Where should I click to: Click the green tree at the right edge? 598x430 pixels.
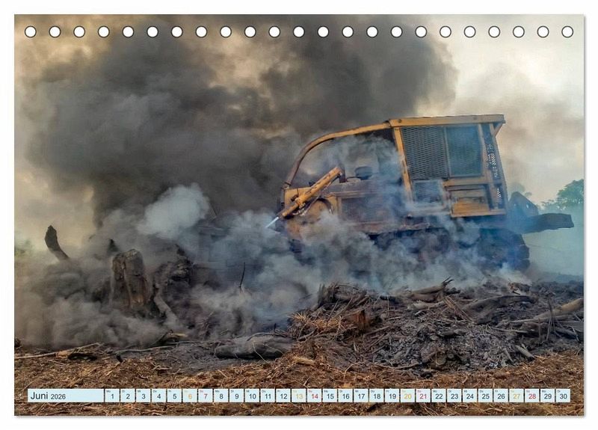[571, 197]
